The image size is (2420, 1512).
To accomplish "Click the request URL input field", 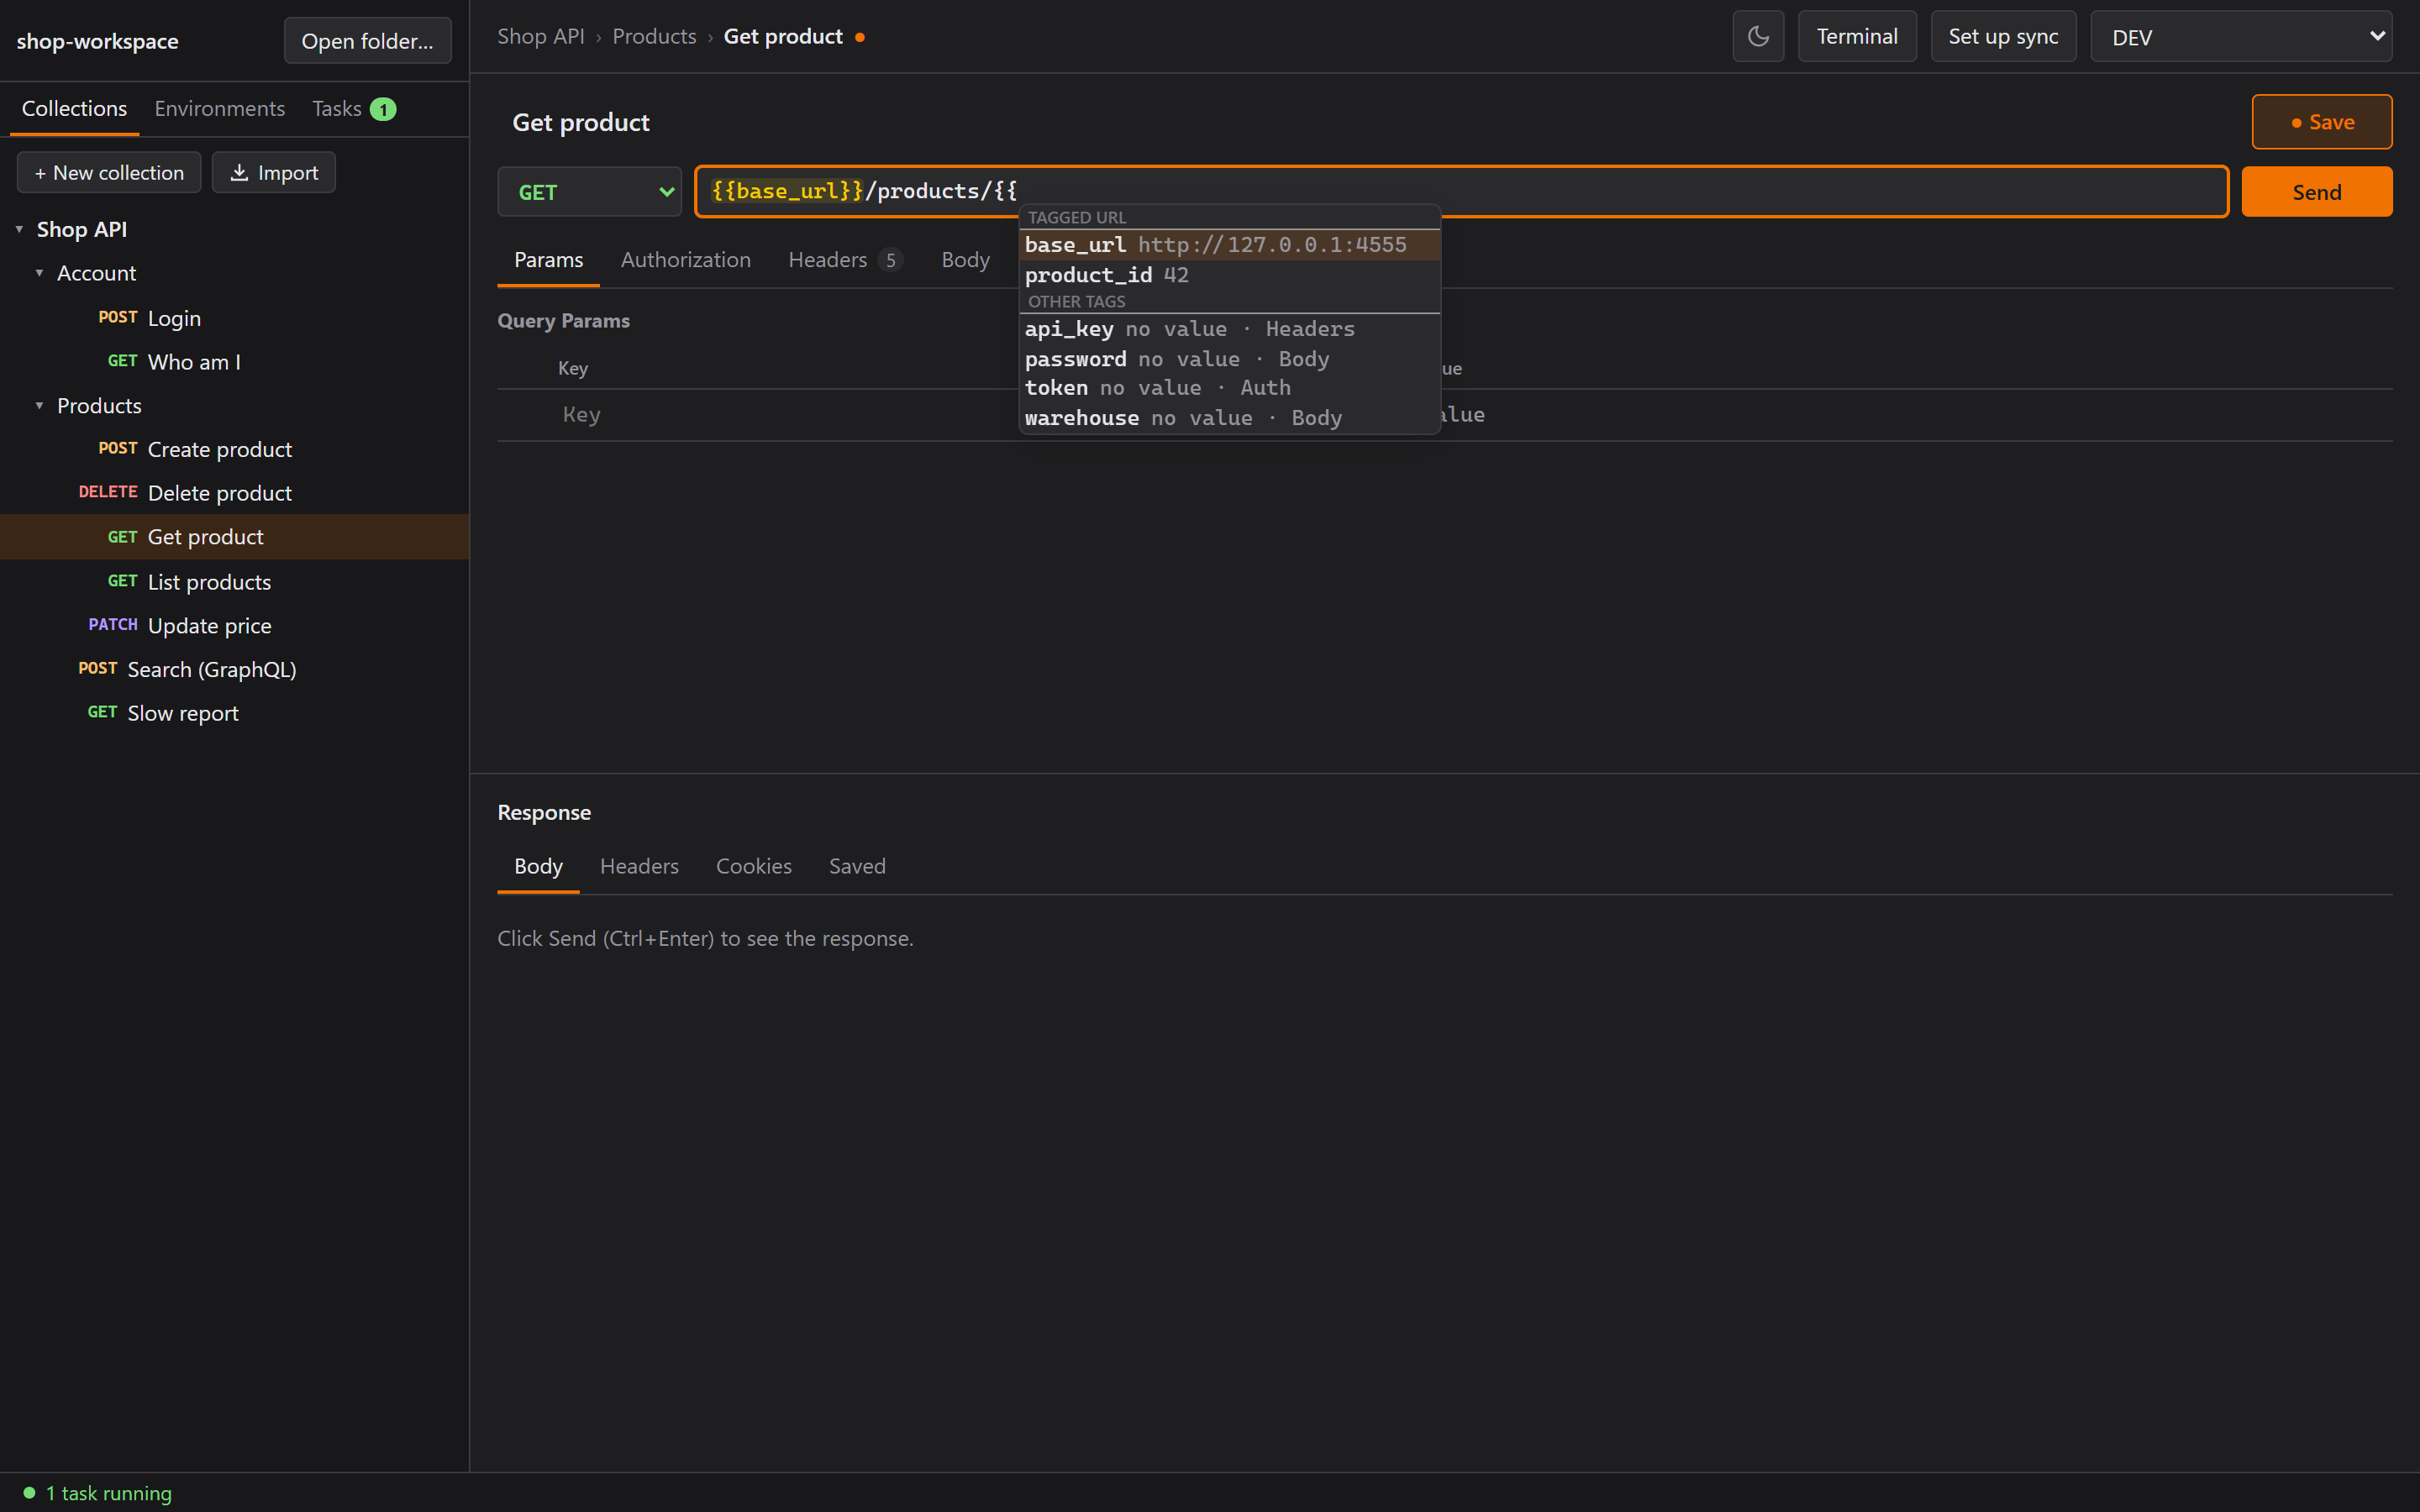I will [1462, 192].
